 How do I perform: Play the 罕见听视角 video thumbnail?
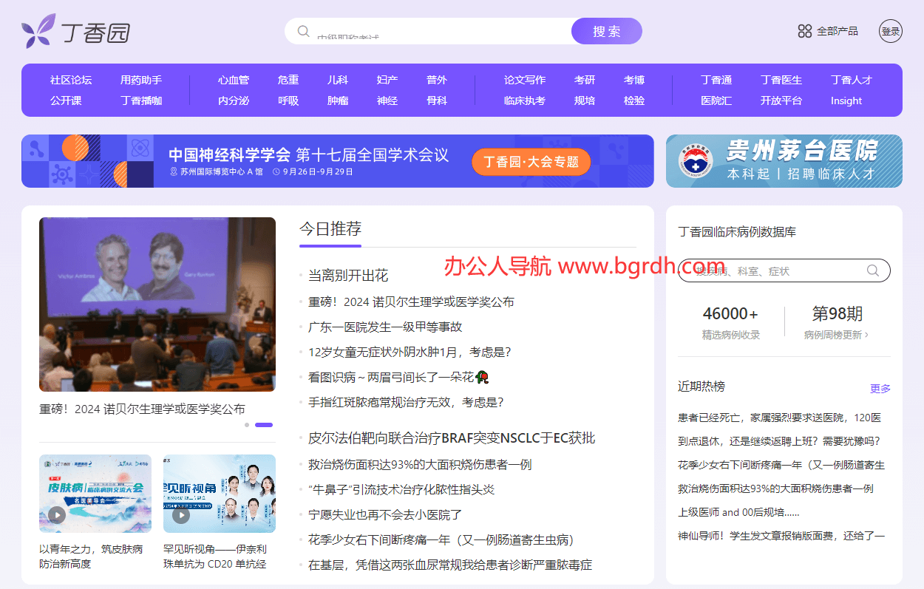181,516
